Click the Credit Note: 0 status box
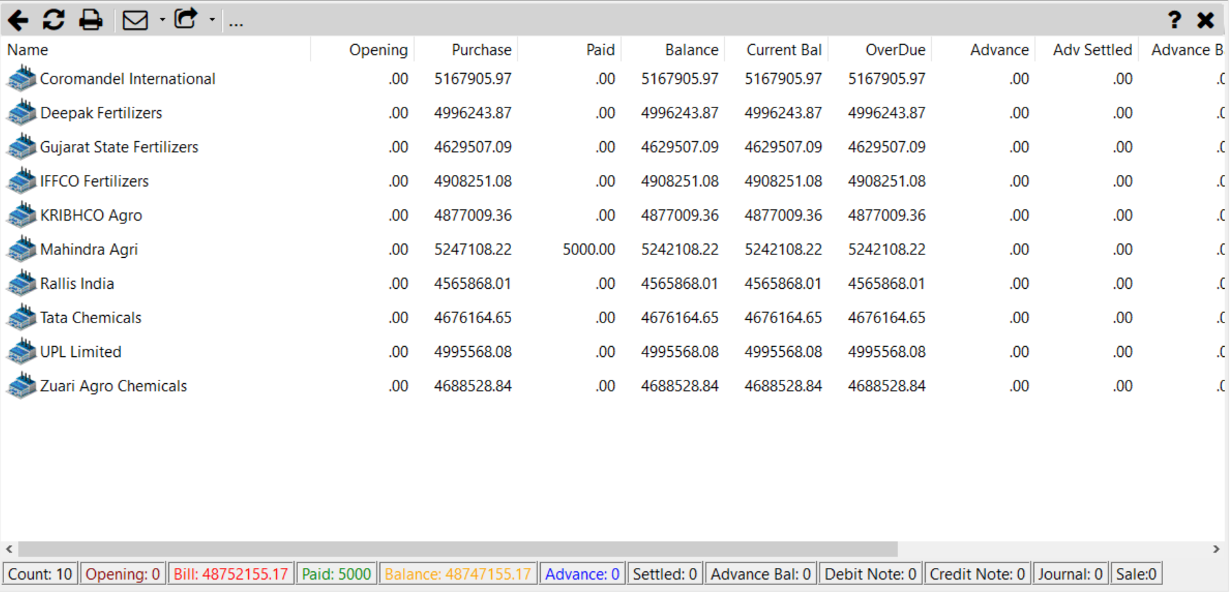 977,573
